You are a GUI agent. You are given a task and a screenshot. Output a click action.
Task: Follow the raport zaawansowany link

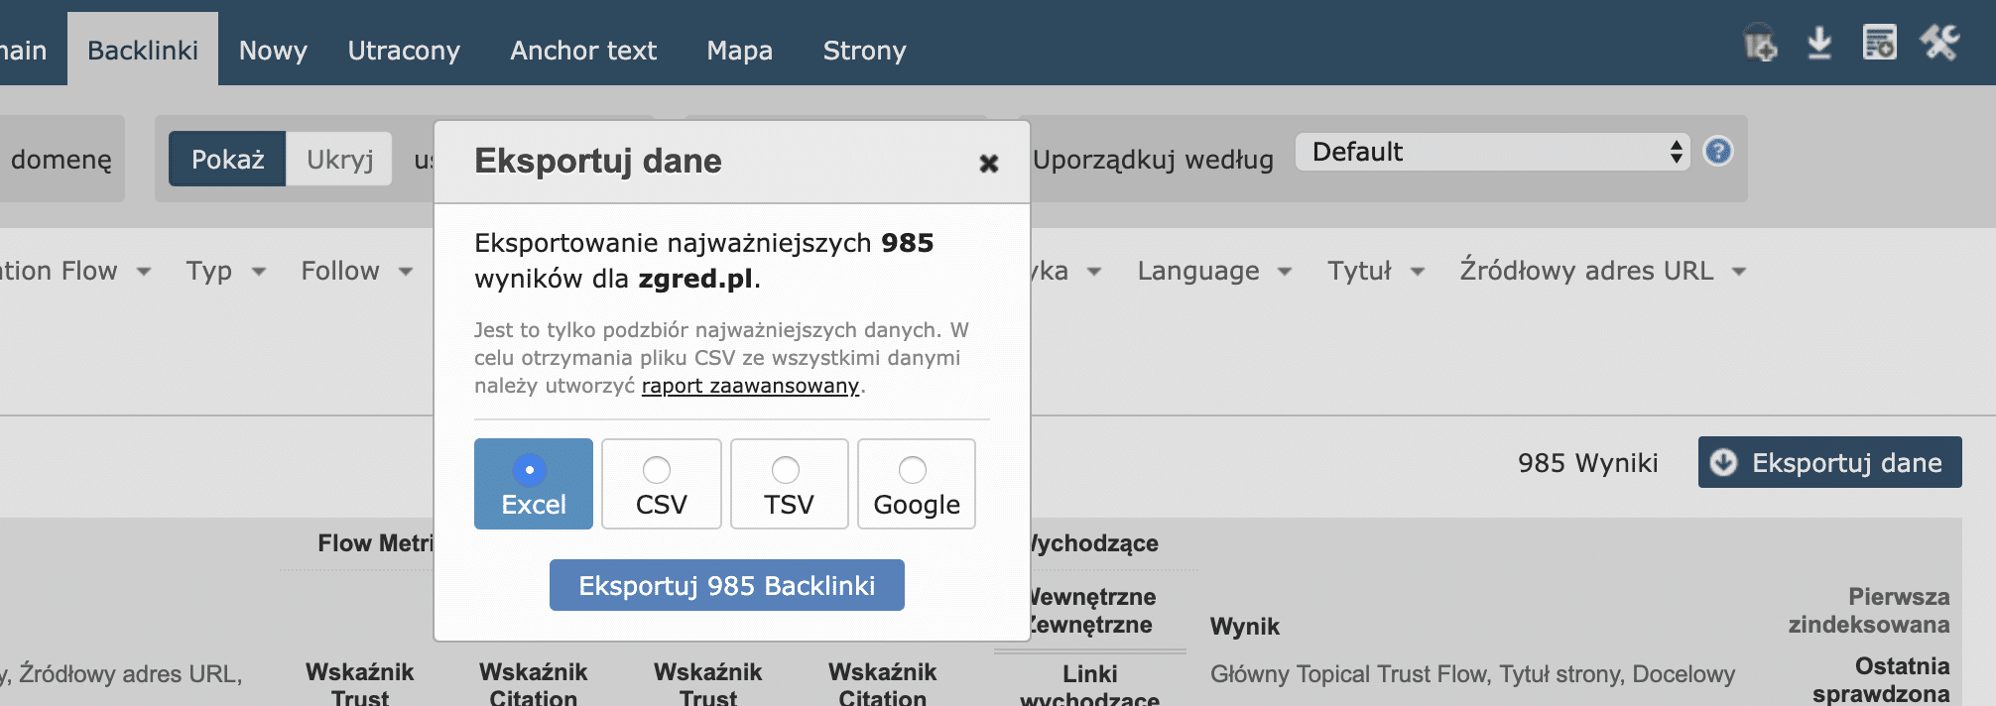(750, 386)
